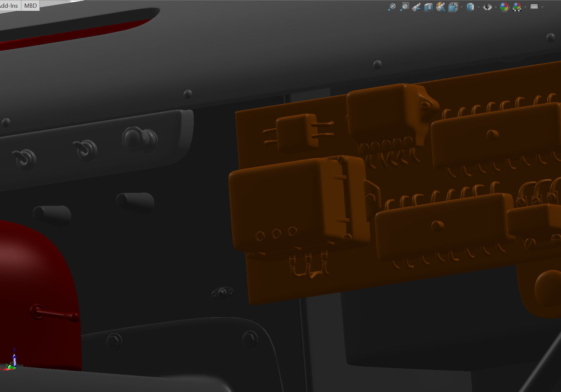
Task: Go back with Previous View icon
Action: (417, 7)
